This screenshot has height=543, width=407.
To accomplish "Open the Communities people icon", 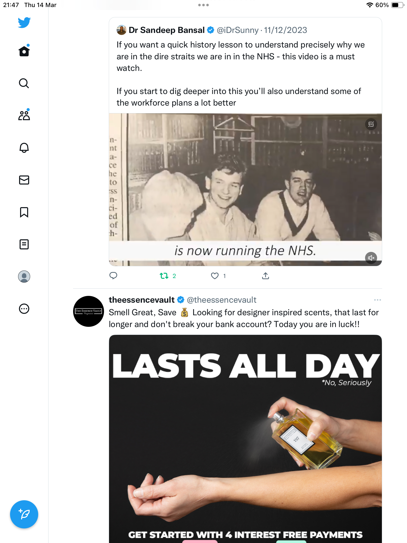I will [24, 115].
